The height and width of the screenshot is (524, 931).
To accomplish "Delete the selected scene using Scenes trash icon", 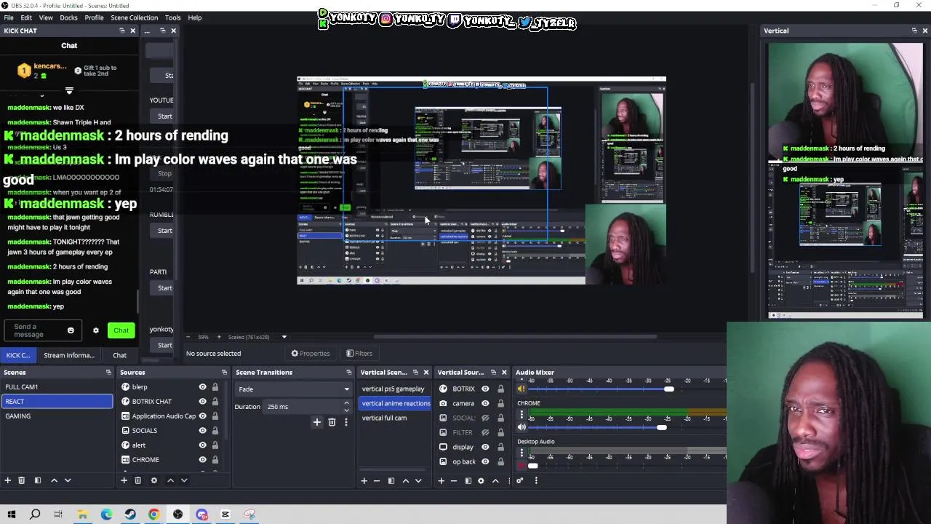I will tap(21, 480).
